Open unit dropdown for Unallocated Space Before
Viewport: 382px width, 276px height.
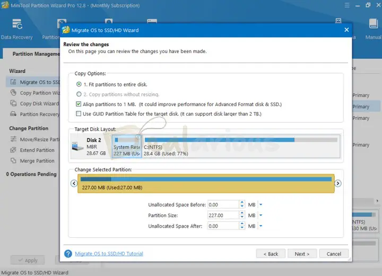pos(261,205)
